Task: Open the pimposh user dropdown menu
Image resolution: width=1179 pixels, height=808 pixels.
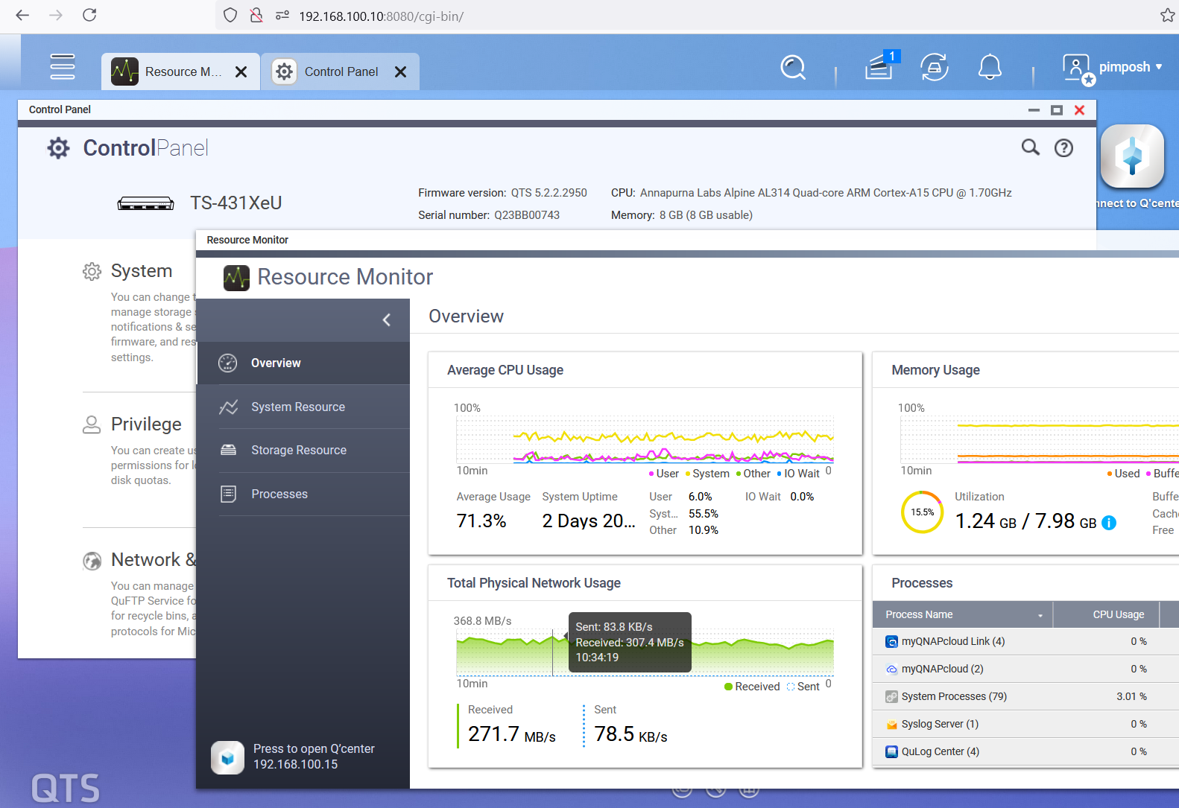Action: point(1131,67)
